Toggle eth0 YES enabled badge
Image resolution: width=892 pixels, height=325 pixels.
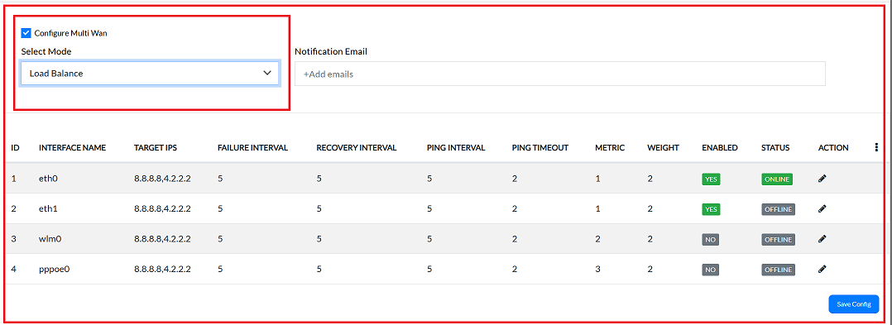click(711, 179)
